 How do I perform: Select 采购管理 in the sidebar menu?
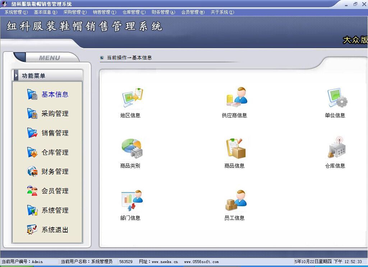(55, 114)
